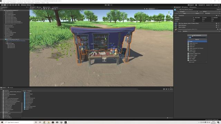
Task: Select the Rect transform tool
Action: click(x=13, y=5)
